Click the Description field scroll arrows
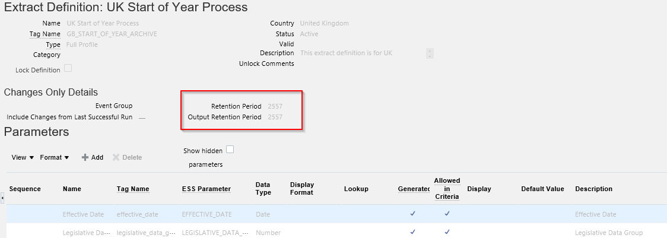 430,53
